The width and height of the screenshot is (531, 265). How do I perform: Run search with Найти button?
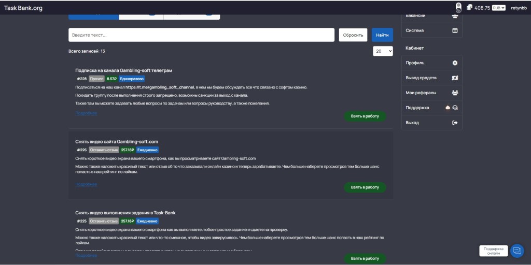click(382, 35)
